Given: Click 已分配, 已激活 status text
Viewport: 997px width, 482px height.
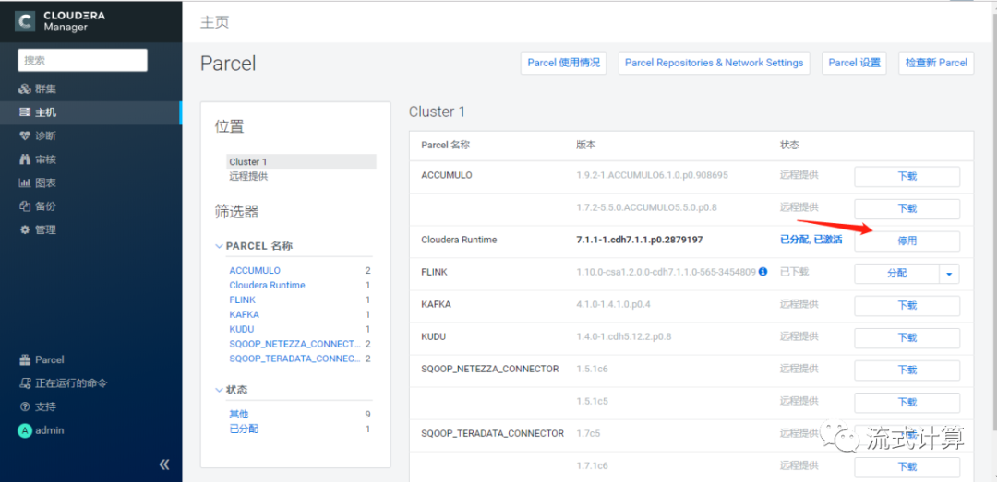Looking at the screenshot, I should [x=811, y=240].
